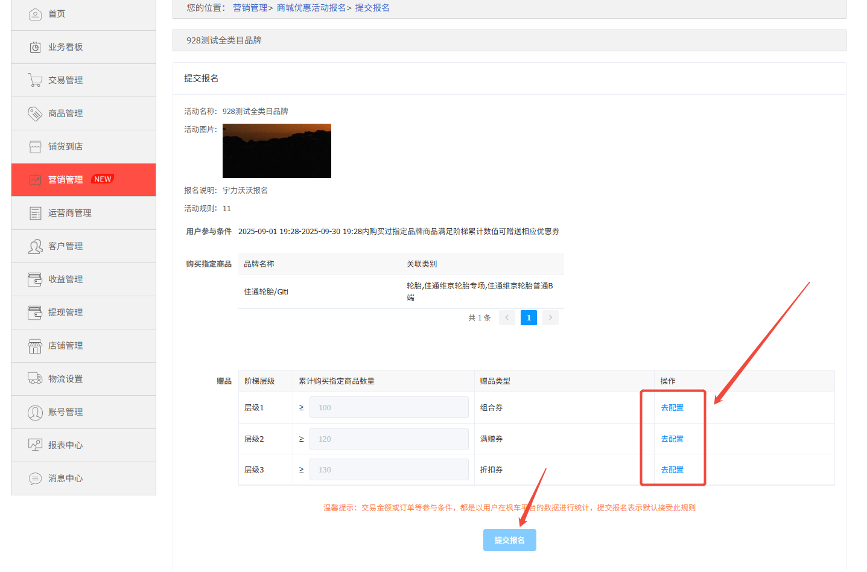Open the 运营商管理 menu entry
This screenshot has width=867, height=572.
[x=71, y=212]
